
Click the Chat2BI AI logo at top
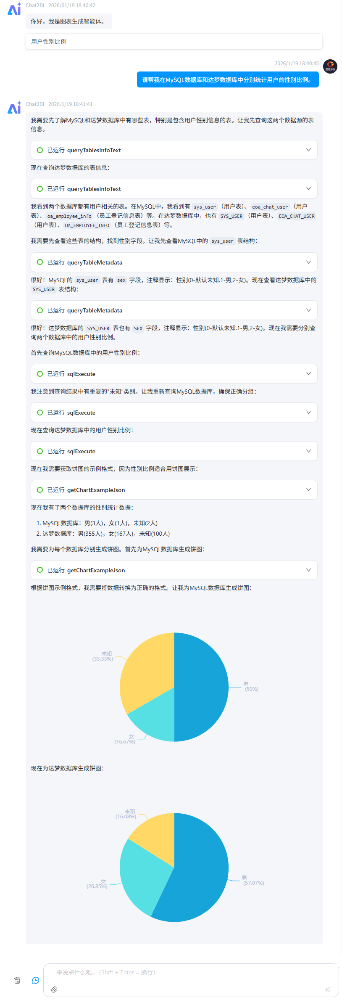[14, 9]
